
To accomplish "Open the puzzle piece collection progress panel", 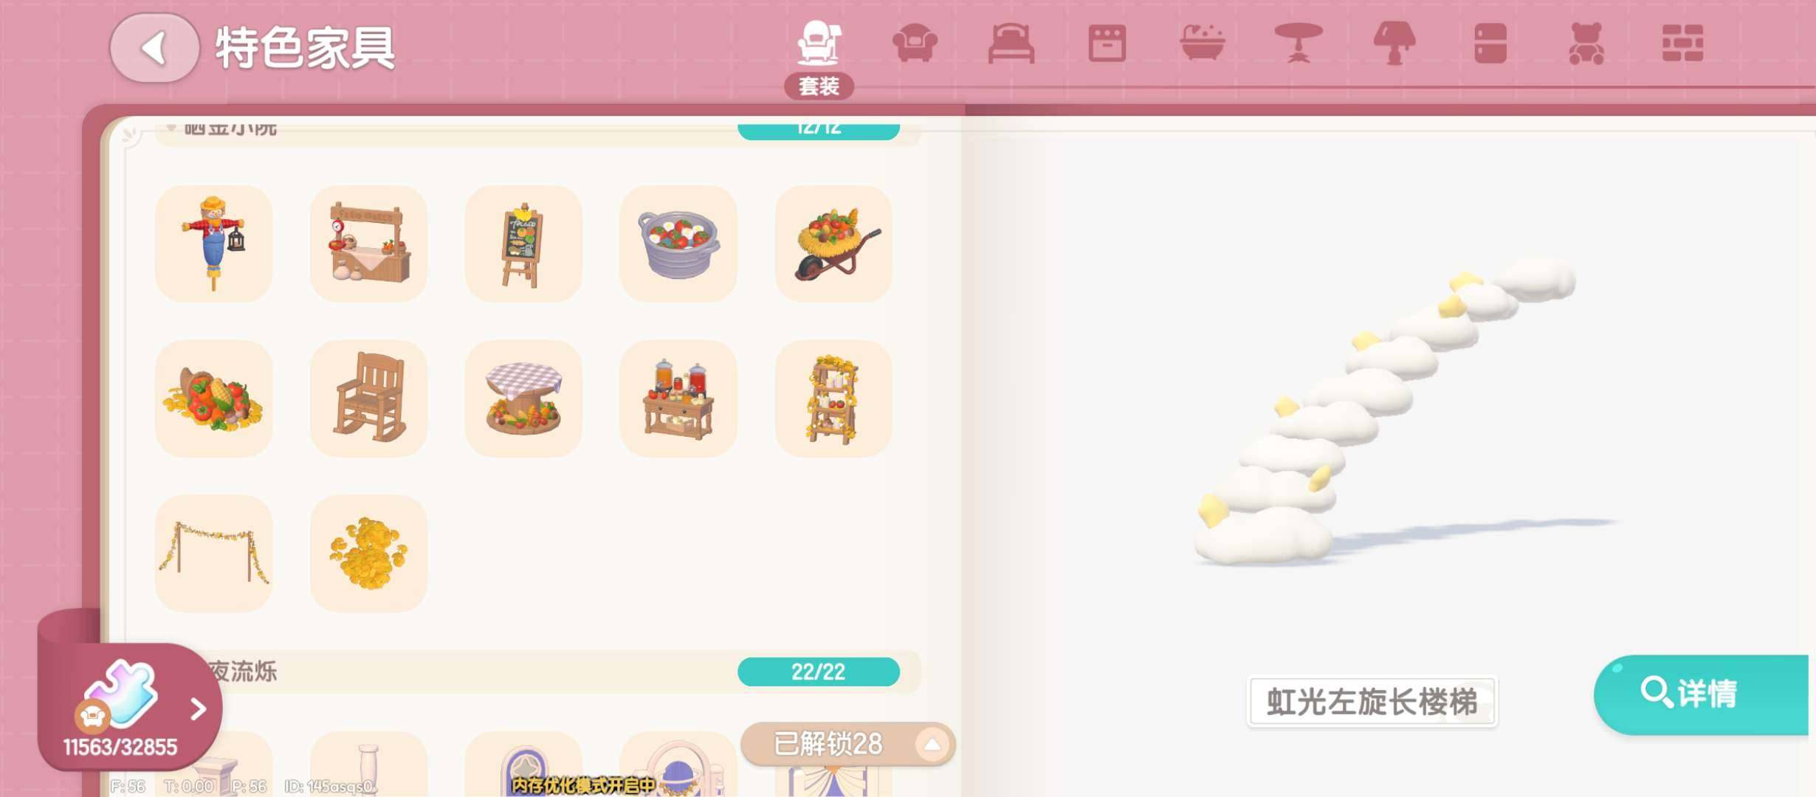I will pyautogui.click(x=129, y=707).
